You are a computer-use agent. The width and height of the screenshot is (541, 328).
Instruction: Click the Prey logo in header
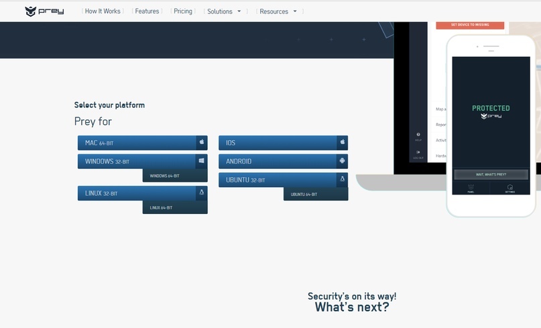click(x=44, y=11)
